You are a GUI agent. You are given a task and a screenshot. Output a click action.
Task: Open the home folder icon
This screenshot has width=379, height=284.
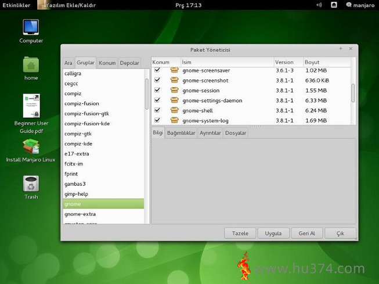pyautogui.click(x=31, y=64)
